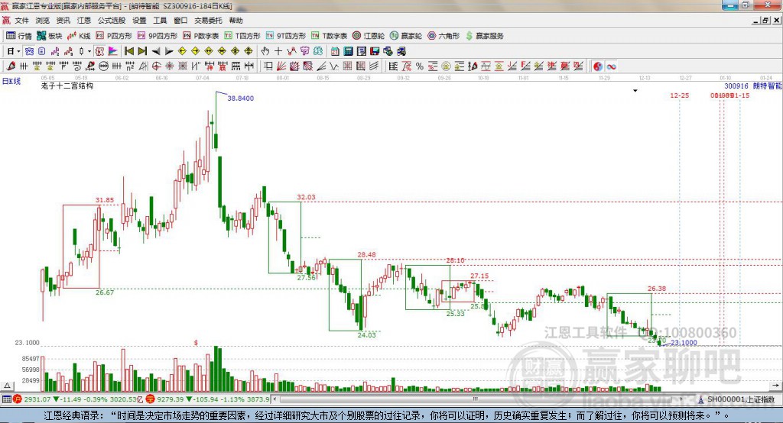Toggle the flag indicator icon
The height and width of the screenshot is (423, 783).
113,51
